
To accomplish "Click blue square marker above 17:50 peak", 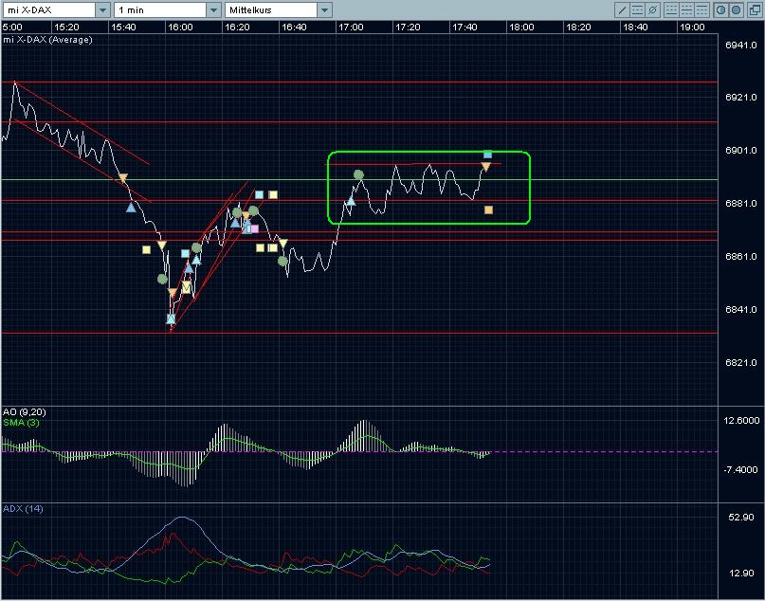I will click(487, 155).
